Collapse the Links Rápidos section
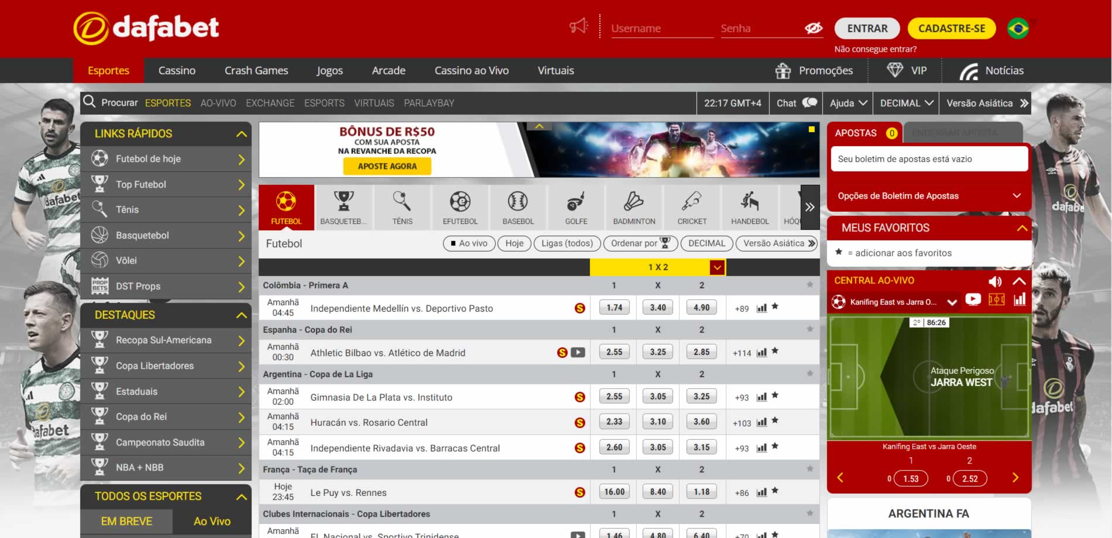The height and width of the screenshot is (538, 1112). (x=241, y=134)
